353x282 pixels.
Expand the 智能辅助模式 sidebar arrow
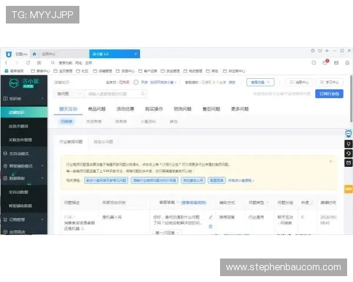click(x=42, y=166)
